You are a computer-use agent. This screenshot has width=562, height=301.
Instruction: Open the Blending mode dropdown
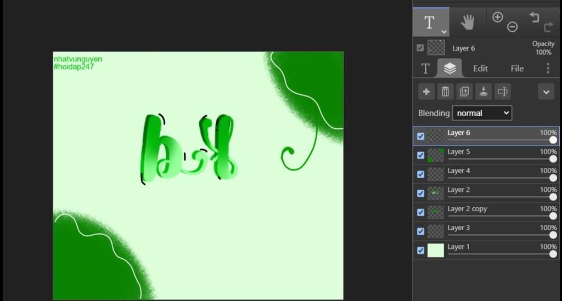482,113
